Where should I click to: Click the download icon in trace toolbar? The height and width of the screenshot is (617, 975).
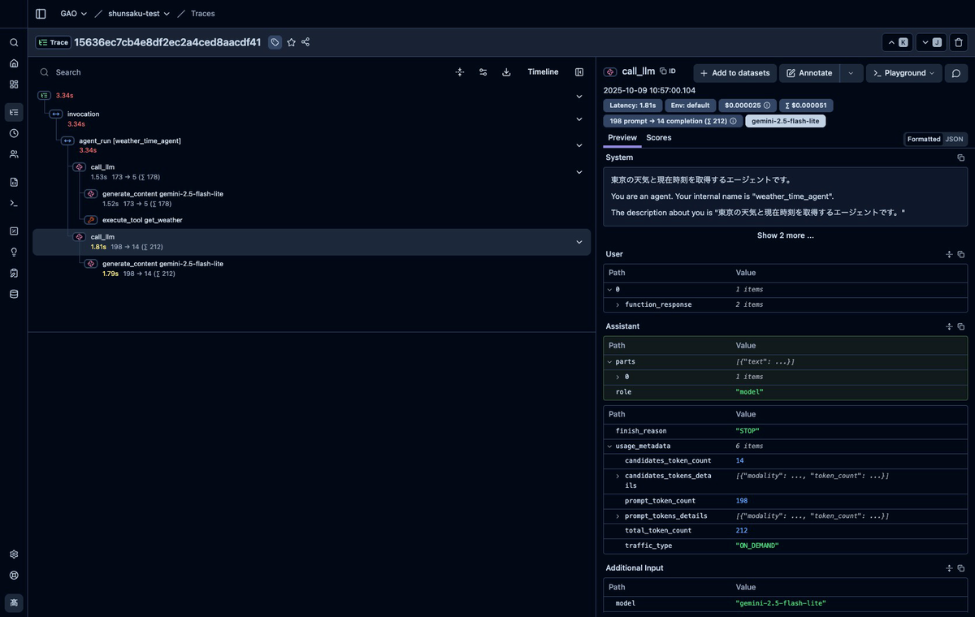point(506,72)
